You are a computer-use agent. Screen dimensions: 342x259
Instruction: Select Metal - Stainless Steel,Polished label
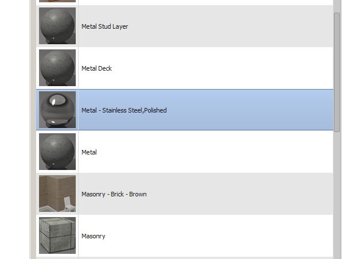pyautogui.click(x=124, y=110)
